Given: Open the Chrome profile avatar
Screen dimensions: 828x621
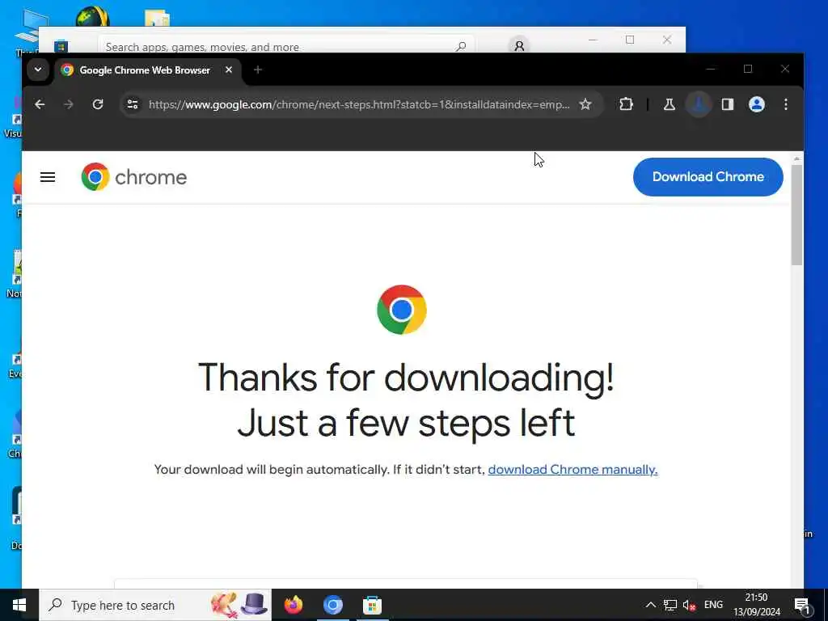Looking at the screenshot, I should 757,104.
